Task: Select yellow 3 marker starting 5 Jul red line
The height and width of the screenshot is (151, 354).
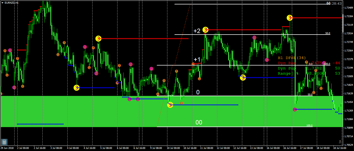Action: tap(98, 38)
